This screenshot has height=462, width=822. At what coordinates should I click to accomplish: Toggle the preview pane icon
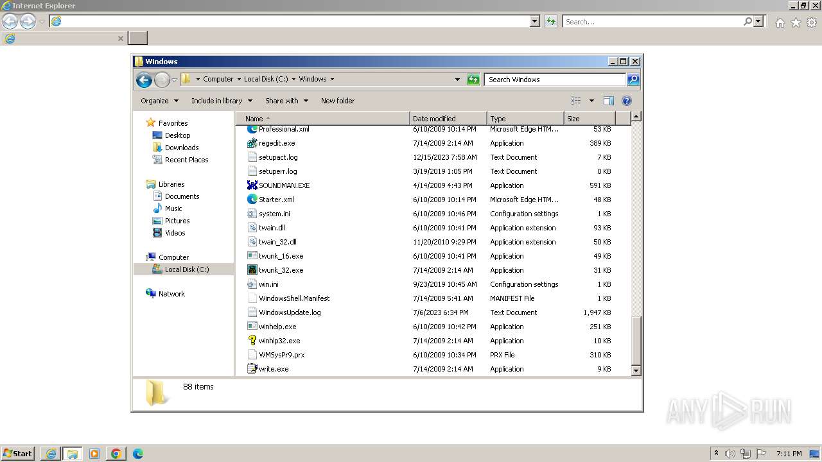(x=609, y=101)
